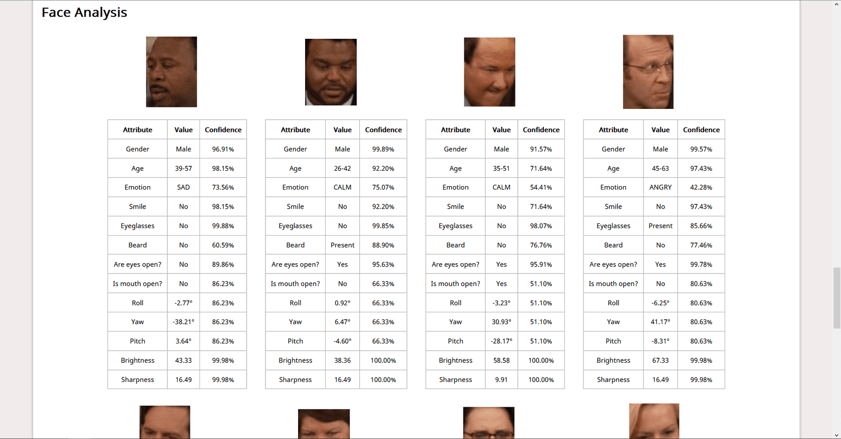Click the Face Analysis heading
This screenshot has height=439, width=841.
pyautogui.click(x=84, y=12)
